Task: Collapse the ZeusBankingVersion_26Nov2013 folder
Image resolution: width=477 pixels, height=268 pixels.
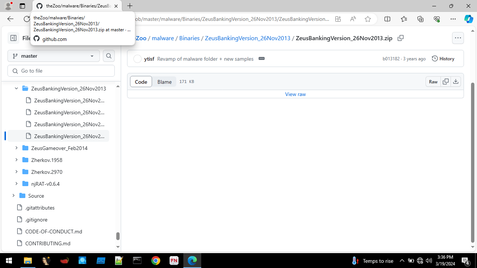Action: pyautogui.click(x=16, y=88)
